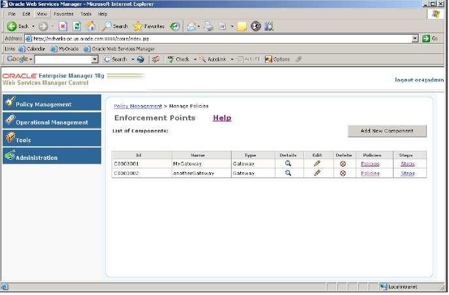Open the Check button dropdown arrow
This screenshot has width=449, height=295.
click(195, 59)
